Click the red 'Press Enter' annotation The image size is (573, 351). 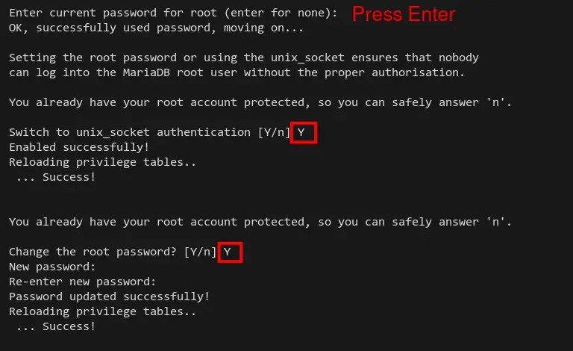click(404, 14)
